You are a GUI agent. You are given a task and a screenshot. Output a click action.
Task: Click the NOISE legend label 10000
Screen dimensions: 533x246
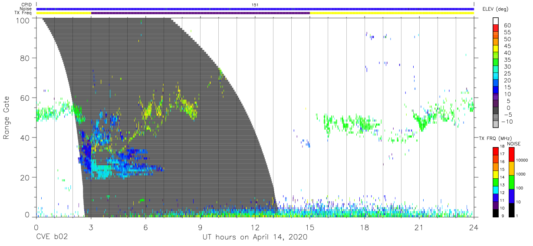click(x=522, y=161)
